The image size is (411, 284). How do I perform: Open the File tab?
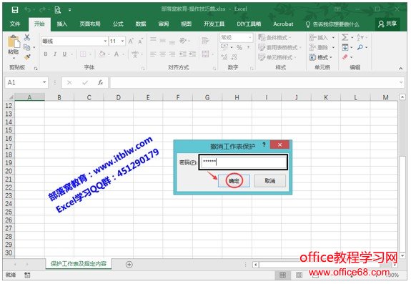click(15, 24)
